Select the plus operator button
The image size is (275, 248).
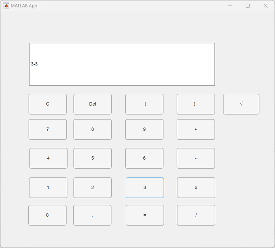click(x=196, y=130)
